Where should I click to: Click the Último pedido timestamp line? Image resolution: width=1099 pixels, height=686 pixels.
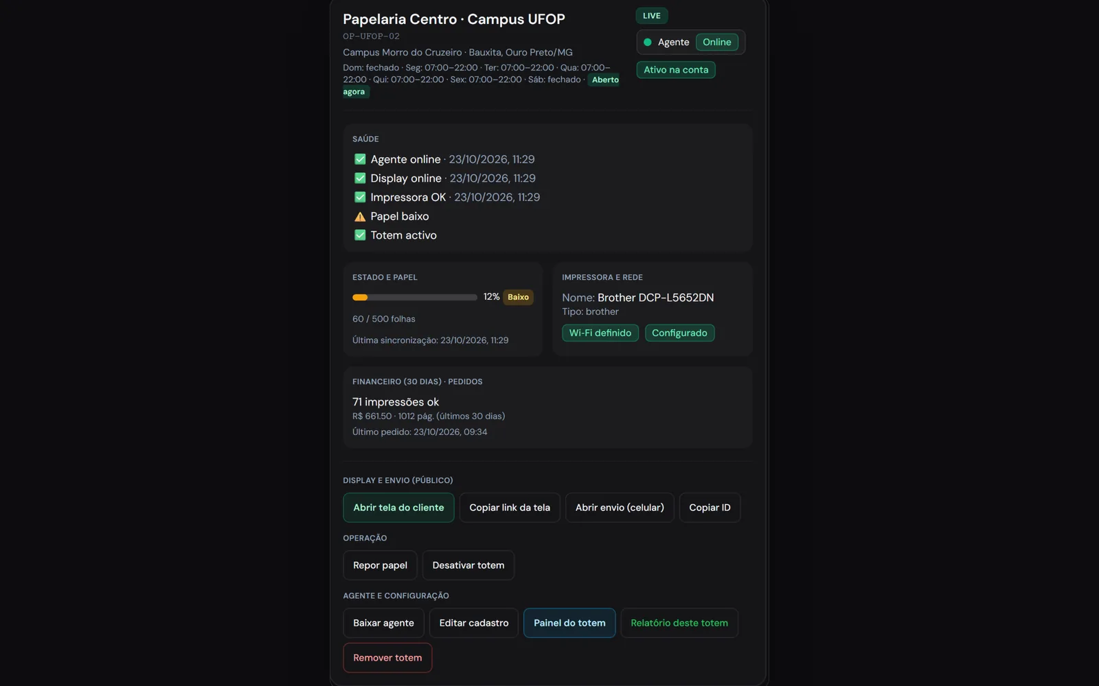[x=420, y=432]
